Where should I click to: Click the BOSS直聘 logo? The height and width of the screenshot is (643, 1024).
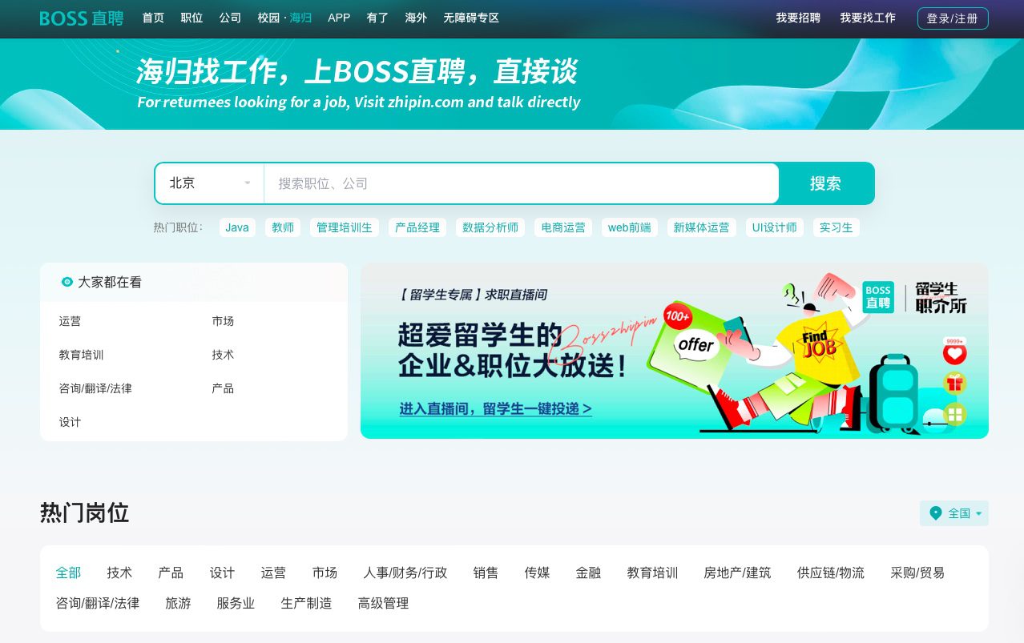82,18
